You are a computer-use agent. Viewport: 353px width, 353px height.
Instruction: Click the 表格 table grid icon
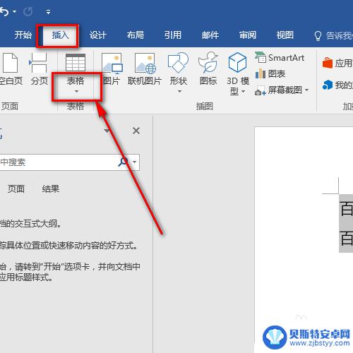tap(76, 63)
